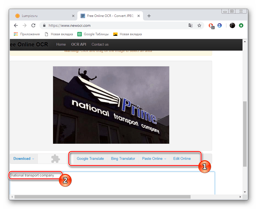Click the padlock site info icon
This screenshot has width=257, height=209.
point(44,25)
